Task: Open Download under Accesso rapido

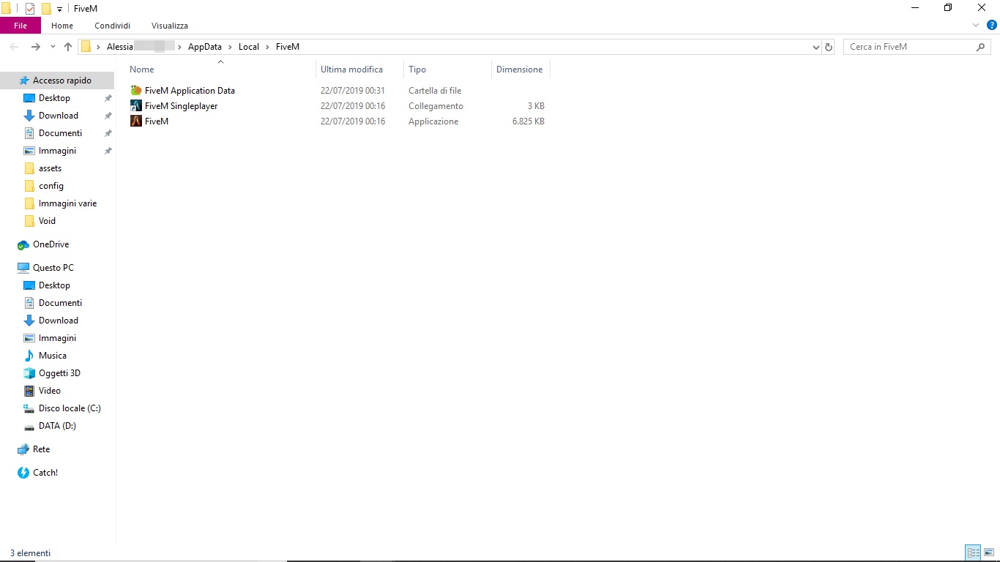Action: [x=59, y=116]
